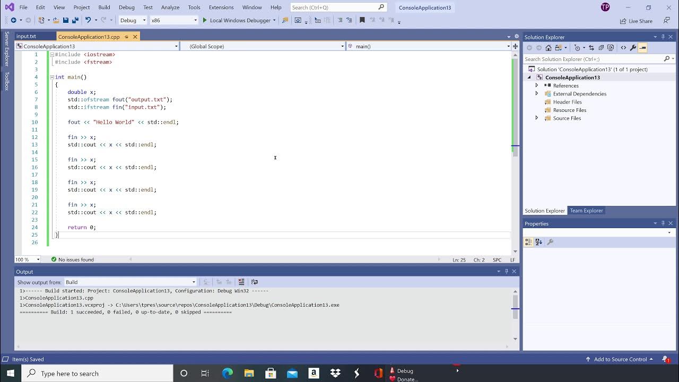Click the Open File folder icon

pyautogui.click(x=55, y=20)
